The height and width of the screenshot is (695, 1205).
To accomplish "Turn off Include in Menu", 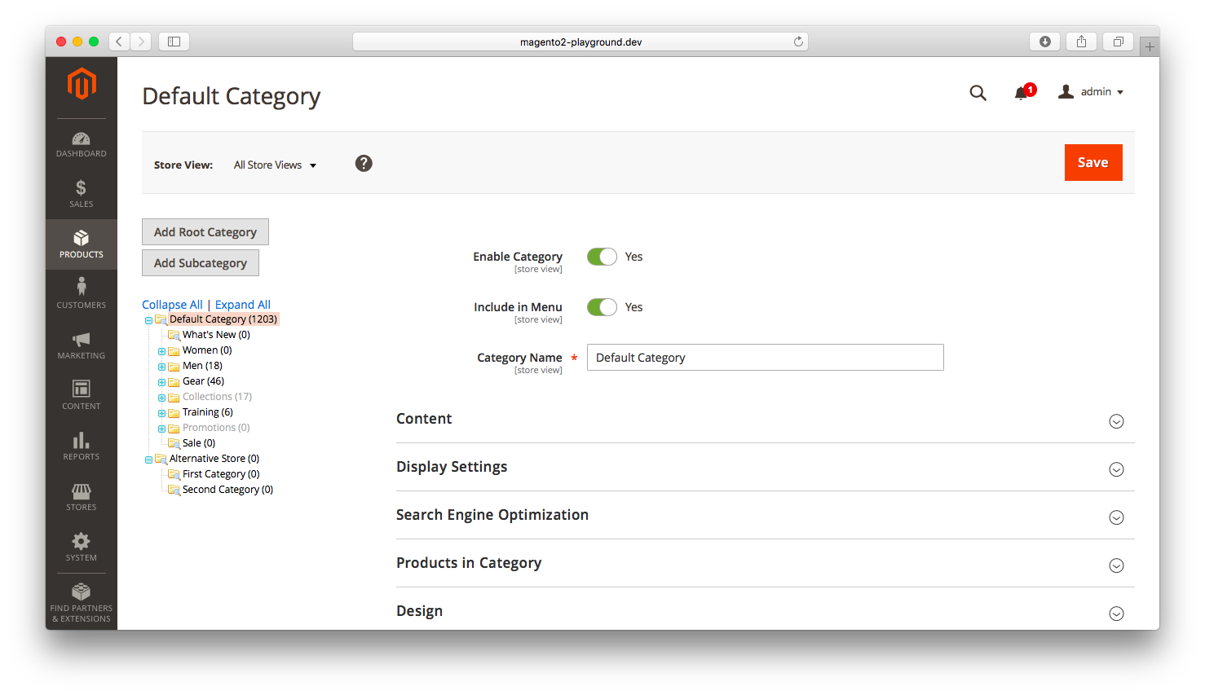I will tap(602, 307).
